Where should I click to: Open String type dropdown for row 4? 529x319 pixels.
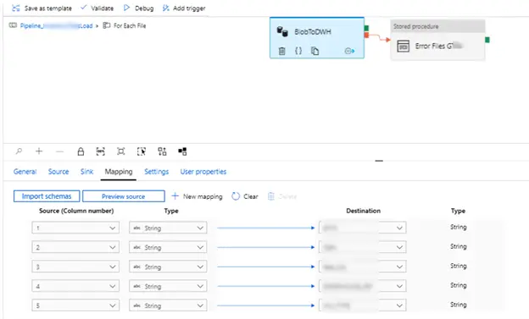point(168,286)
